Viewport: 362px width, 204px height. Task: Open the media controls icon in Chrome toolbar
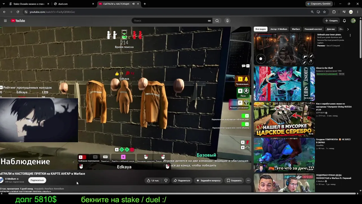click(x=344, y=12)
